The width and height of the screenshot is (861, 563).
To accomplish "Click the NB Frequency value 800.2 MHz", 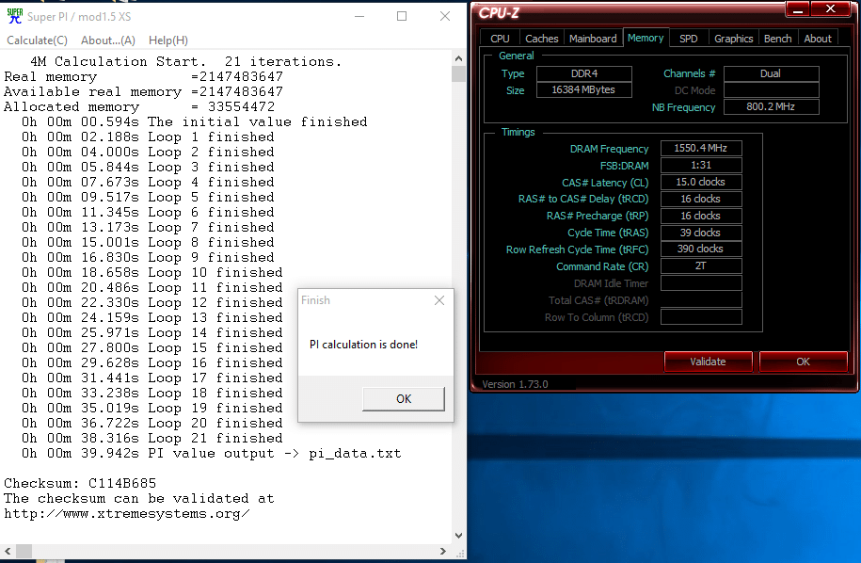I will [771, 106].
